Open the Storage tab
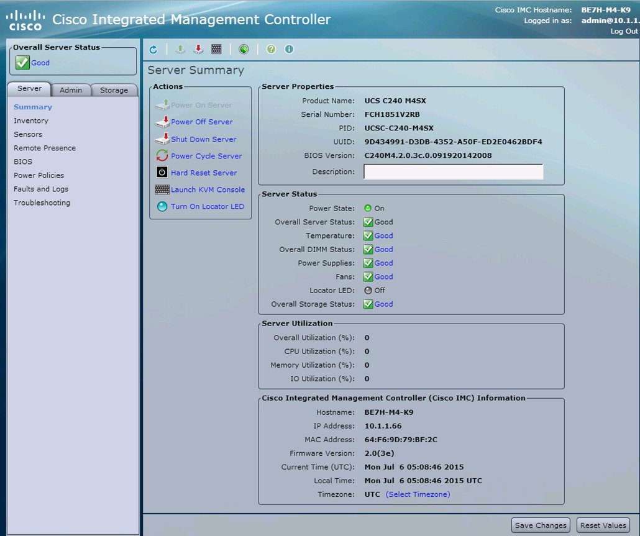The image size is (640, 536). tap(114, 89)
